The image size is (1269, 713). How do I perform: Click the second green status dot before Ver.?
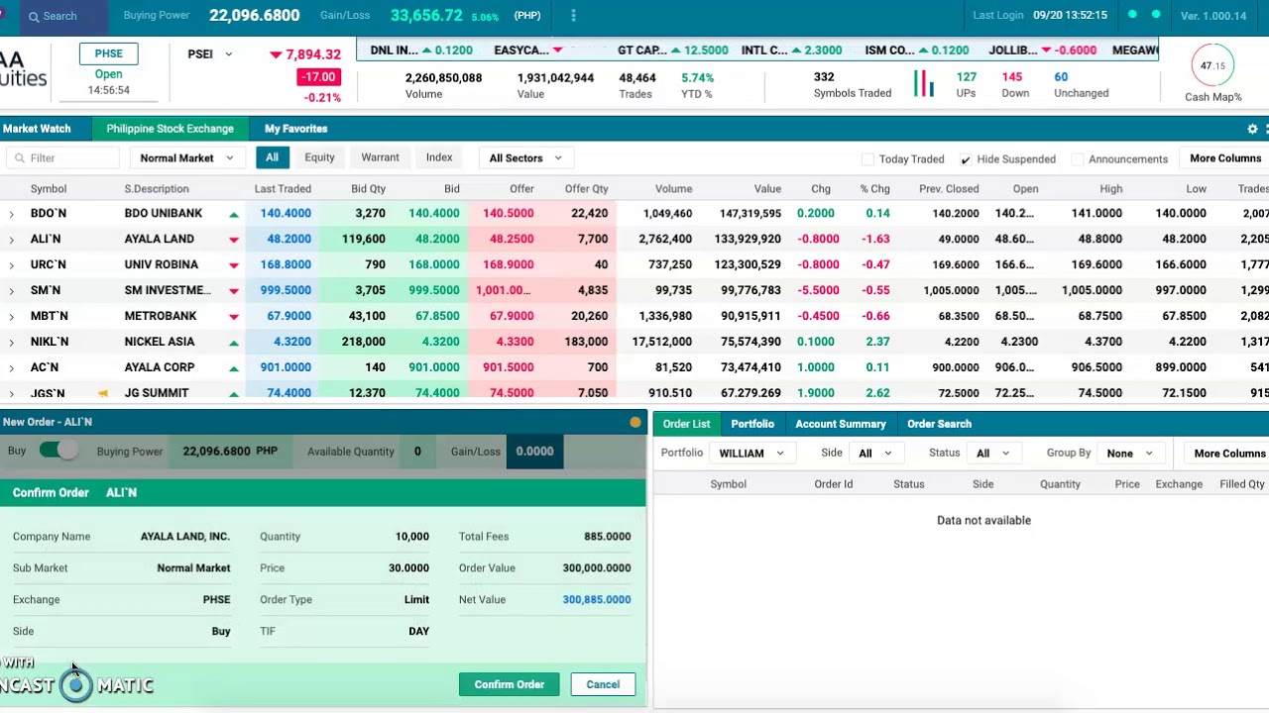coord(1155,15)
